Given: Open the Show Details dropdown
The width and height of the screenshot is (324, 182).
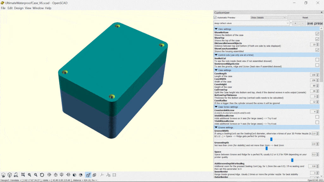Looking at the screenshot, I should click(268, 17).
